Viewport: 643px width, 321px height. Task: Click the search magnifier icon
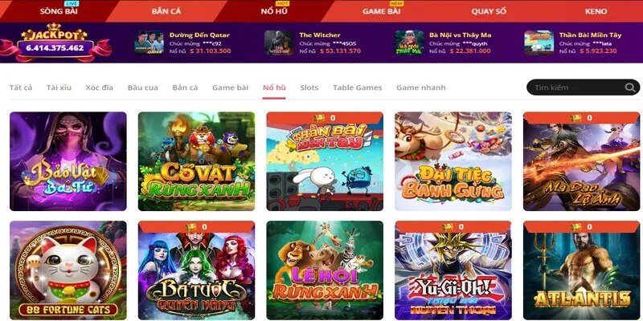629,87
